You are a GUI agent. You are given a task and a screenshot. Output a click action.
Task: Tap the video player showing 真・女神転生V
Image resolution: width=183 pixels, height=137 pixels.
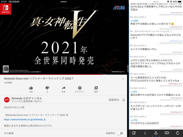pyautogui.click(x=63, y=39)
